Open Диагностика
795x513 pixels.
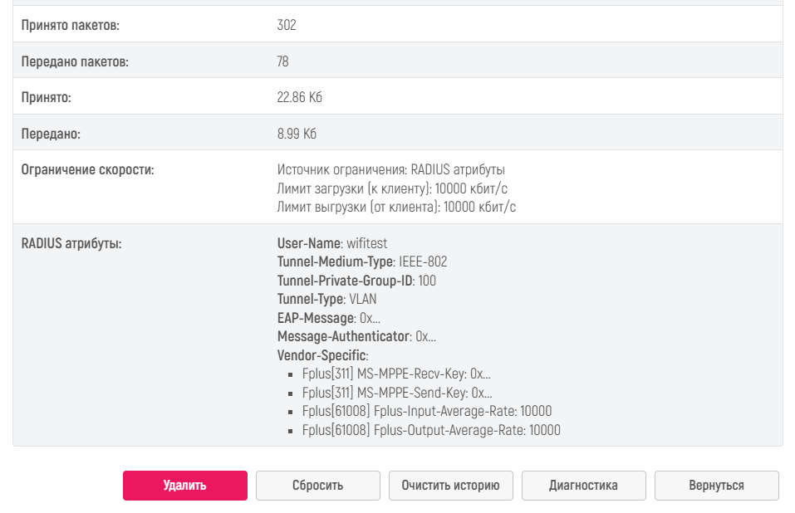(x=583, y=486)
